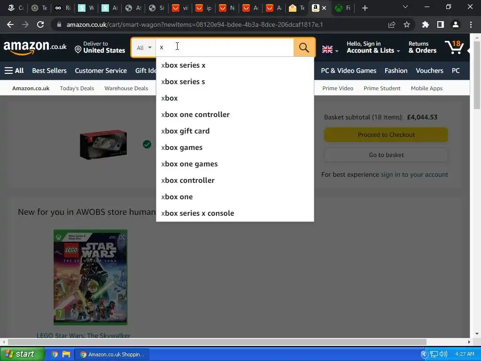Viewport: 481px width, 361px height.
Task: Open the search category All dropdown
Action: 144,47
